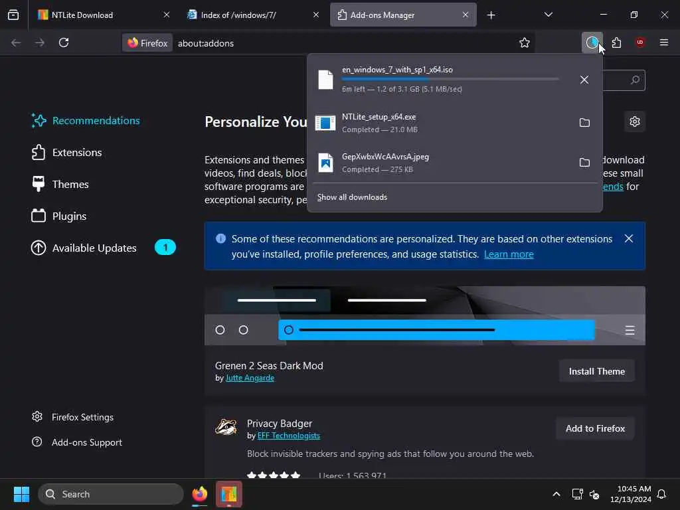Image resolution: width=680 pixels, height=510 pixels.
Task: Open the uBlock Origin toolbar icon
Action: click(640, 42)
